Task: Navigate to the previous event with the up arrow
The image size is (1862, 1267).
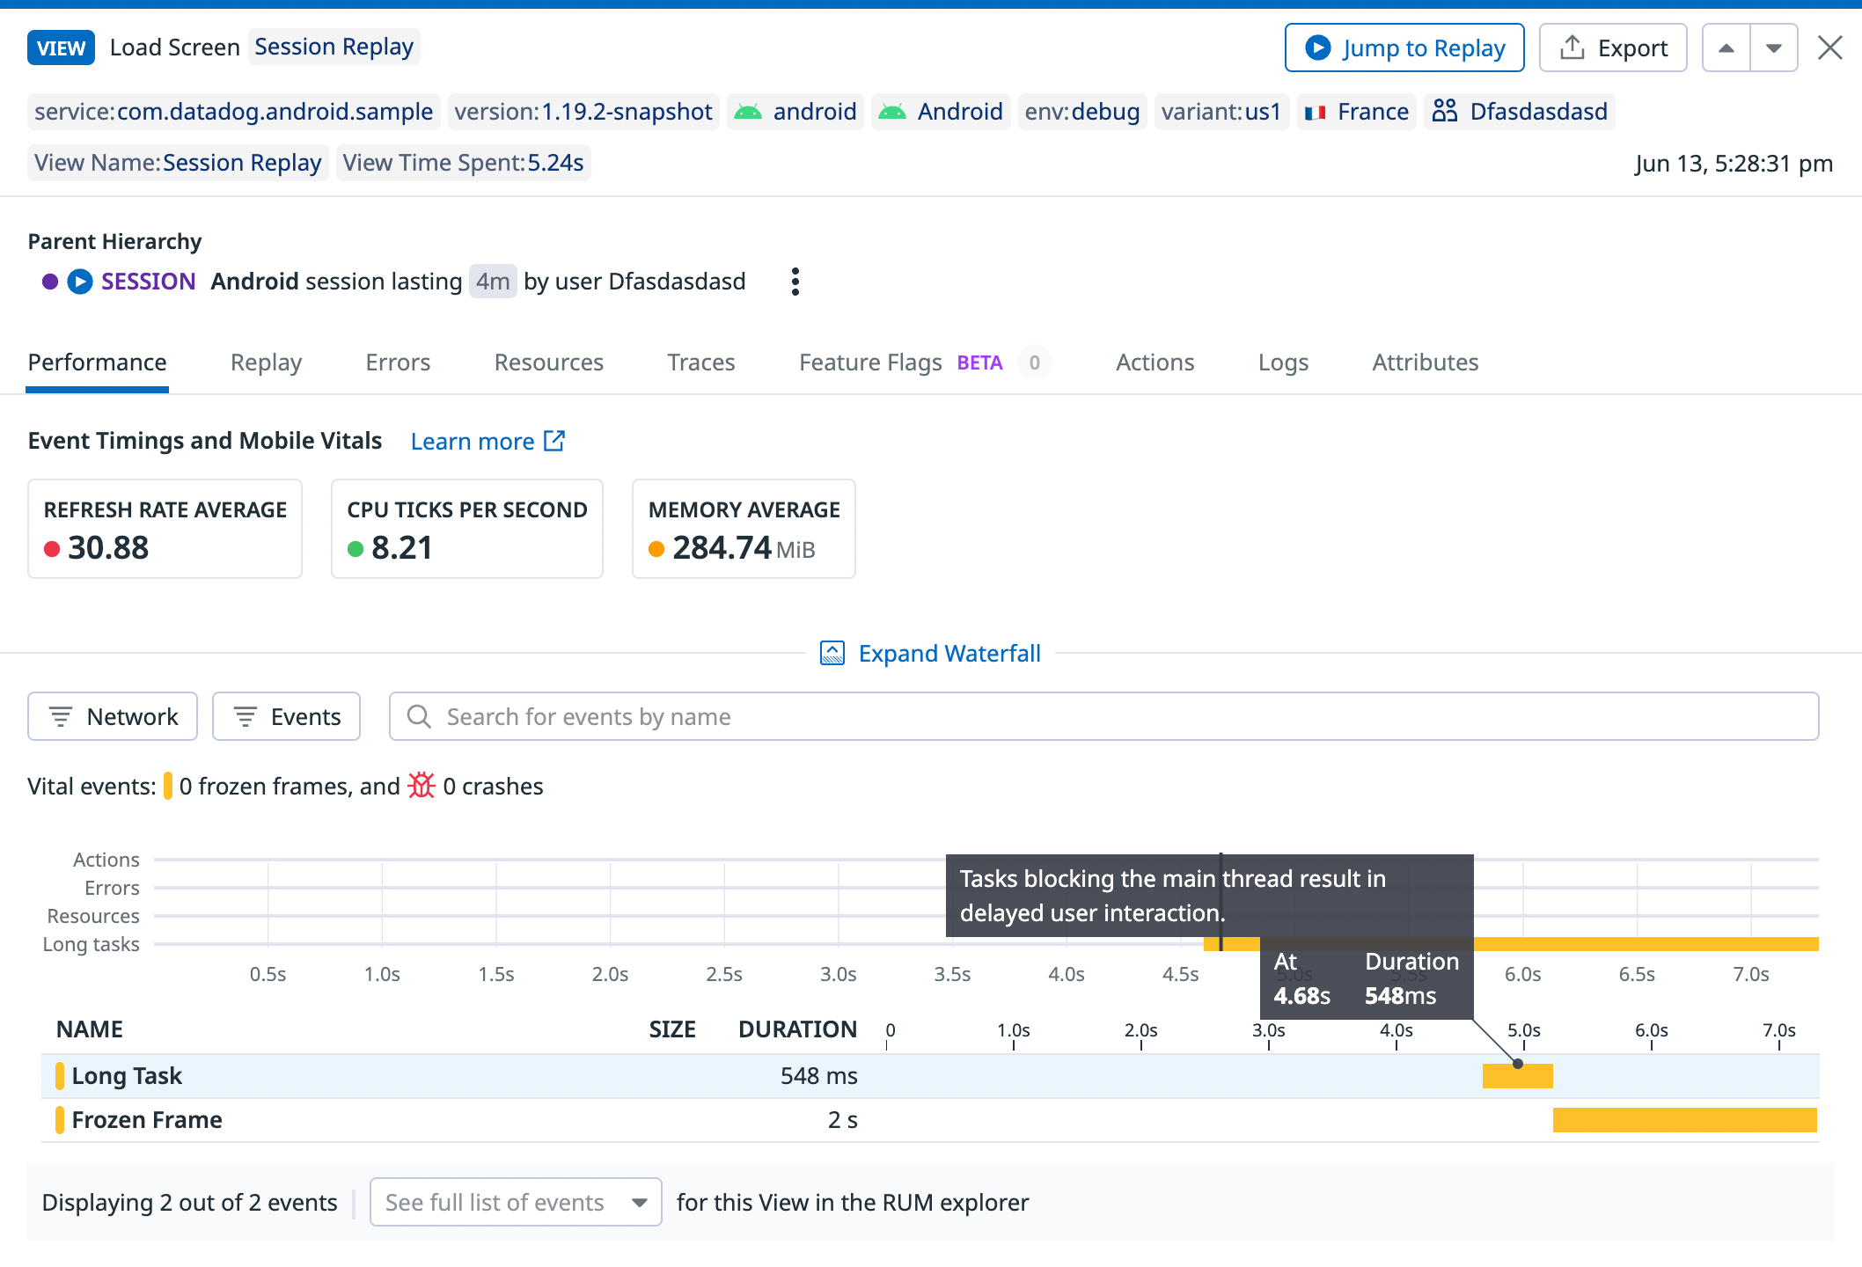Action: pos(1726,47)
